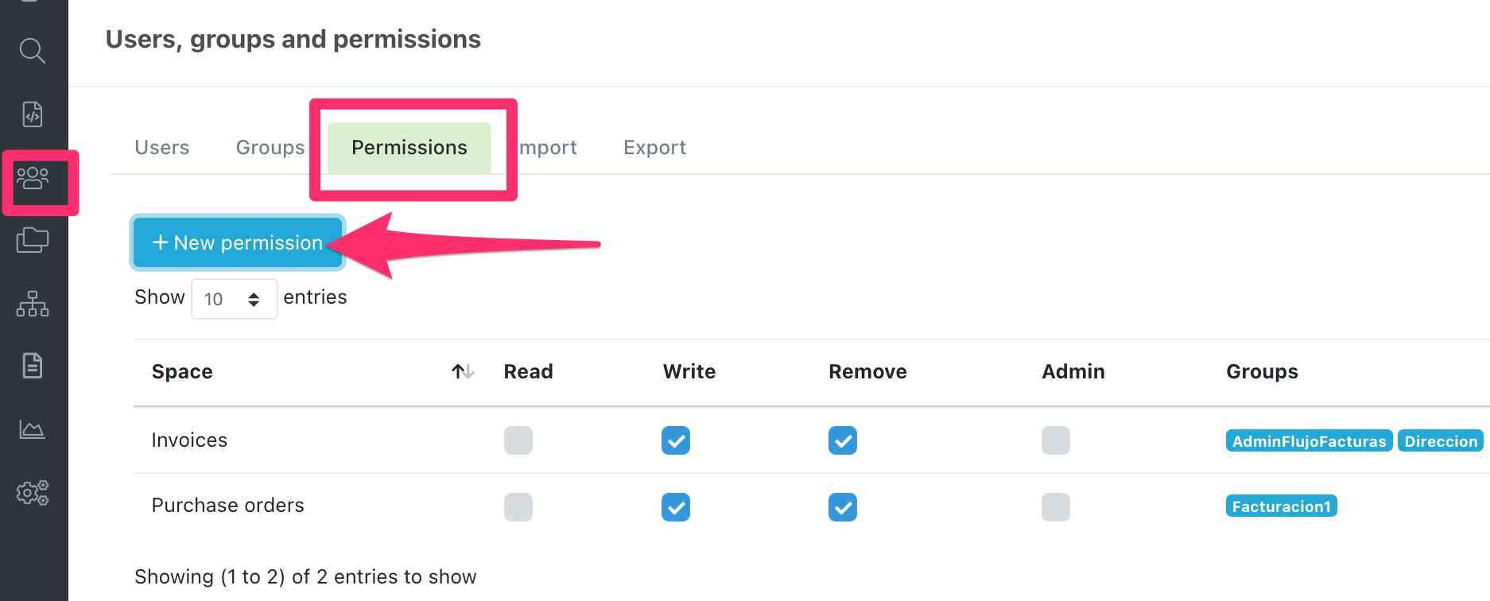Image resolution: width=1490 pixels, height=601 pixels.
Task: Open the hierarchy workflow sidebar icon
Action: tap(33, 304)
